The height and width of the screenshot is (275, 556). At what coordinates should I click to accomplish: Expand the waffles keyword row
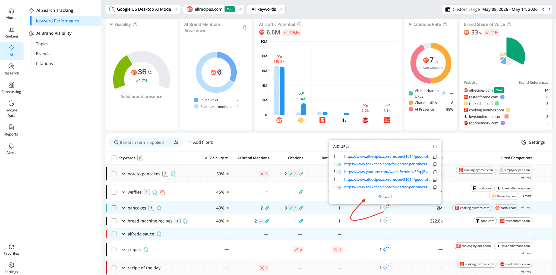pos(124,192)
